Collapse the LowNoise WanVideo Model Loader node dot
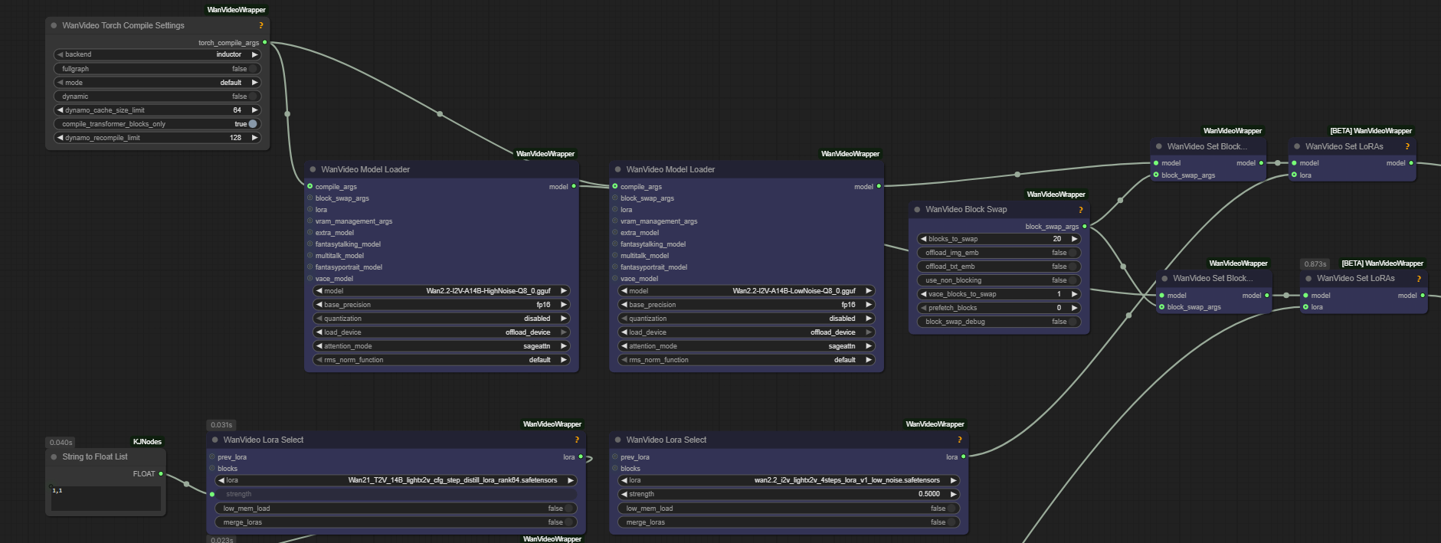Image resolution: width=1441 pixels, height=543 pixels. pyautogui.click(x=617, y=169)
